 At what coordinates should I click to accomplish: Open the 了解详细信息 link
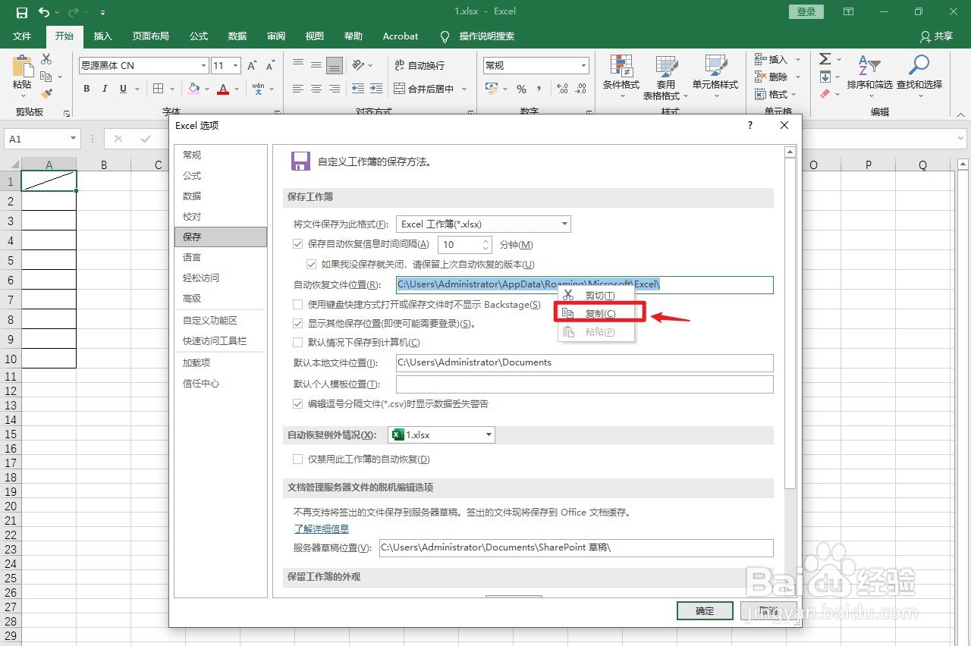[321, 528]
